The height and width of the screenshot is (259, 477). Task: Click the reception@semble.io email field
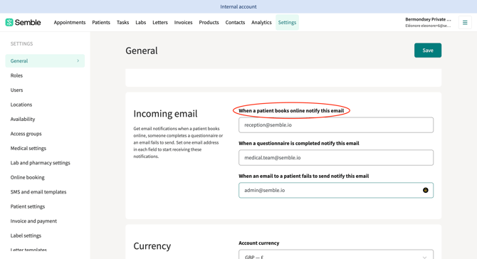pos(336,125)
